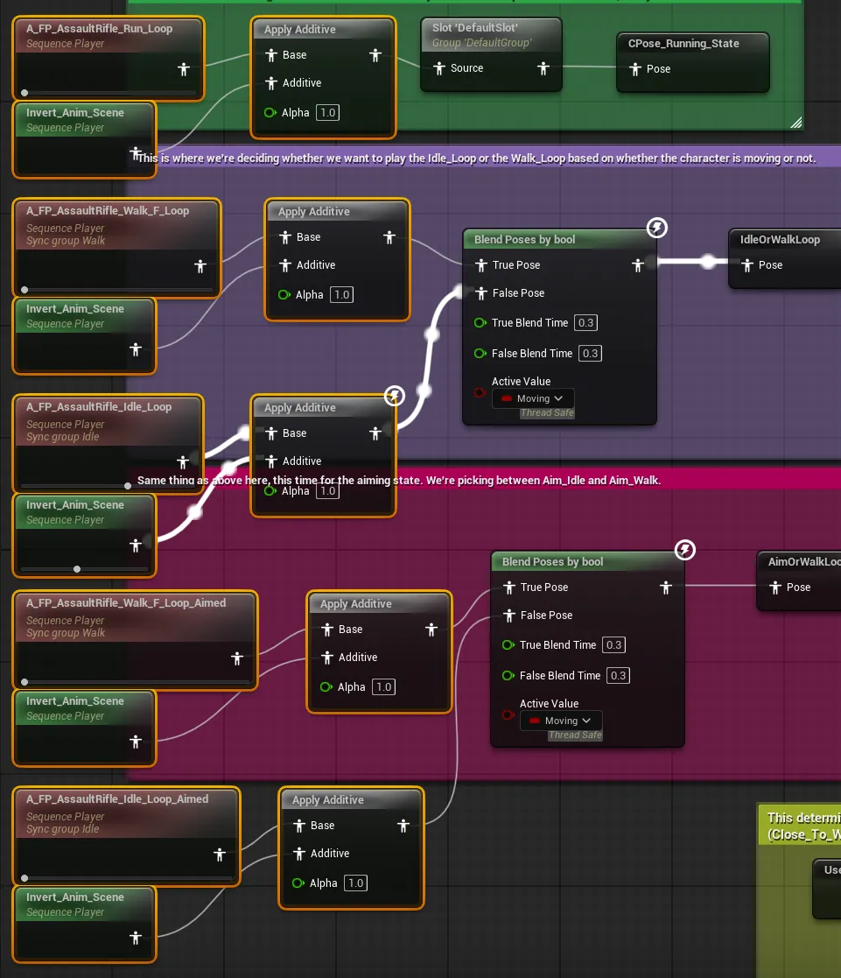Click playback scrubber on Invert_Anim_Scene below Idle_Loop
The width and height of the screenshot is (841, 978).
[x=77, y=569]
